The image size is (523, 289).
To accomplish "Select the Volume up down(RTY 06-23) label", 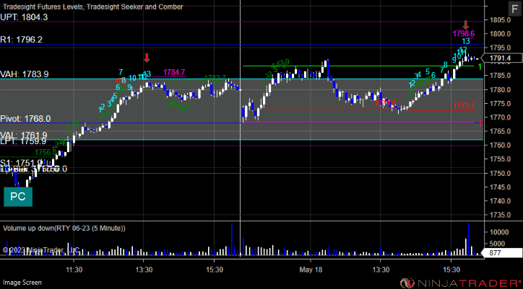I will (64, 228).
